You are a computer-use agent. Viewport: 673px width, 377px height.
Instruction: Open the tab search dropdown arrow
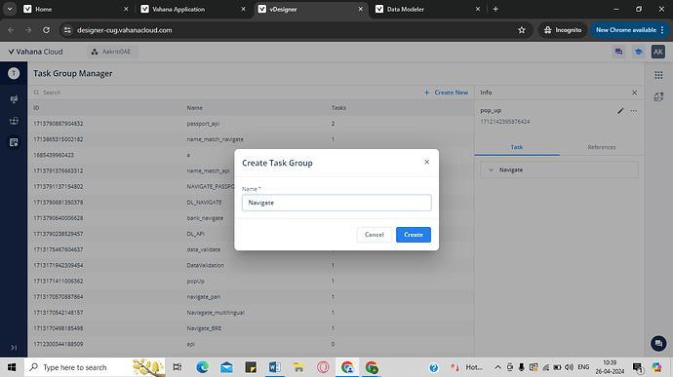point(10,9)
